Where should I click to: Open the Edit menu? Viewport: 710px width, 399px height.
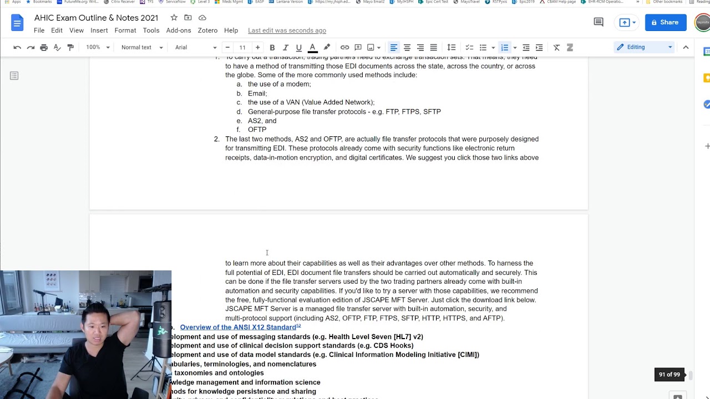pos(57,30)
